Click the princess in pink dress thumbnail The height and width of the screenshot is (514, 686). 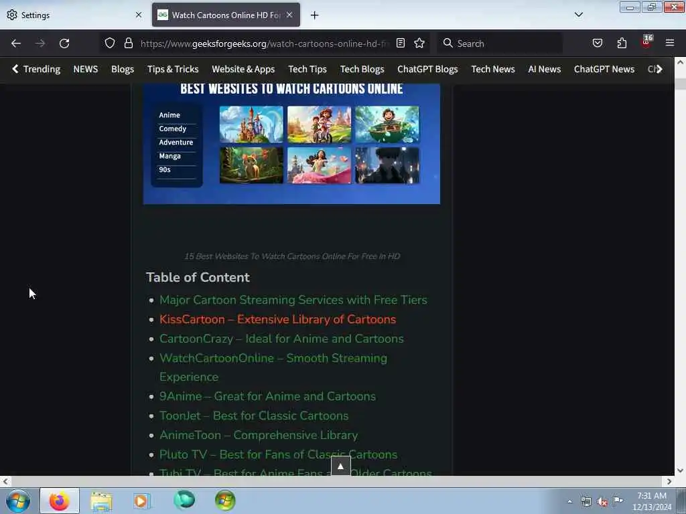[319, 165]
